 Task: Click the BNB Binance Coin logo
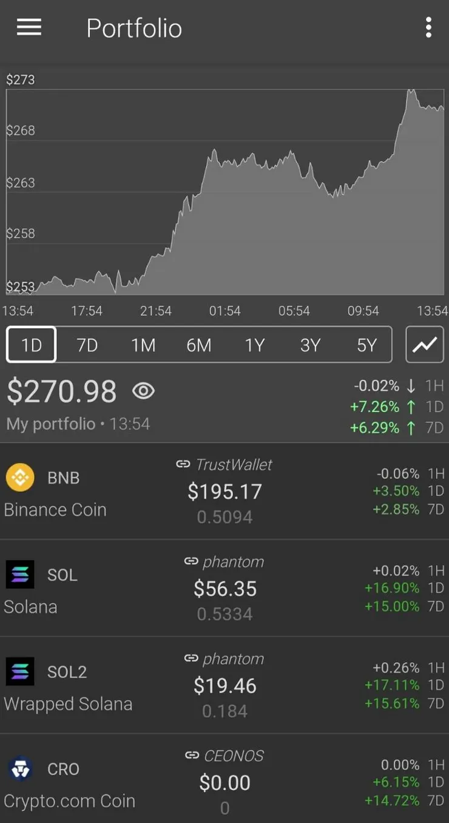pyautogui.click(x=20, y=478)
